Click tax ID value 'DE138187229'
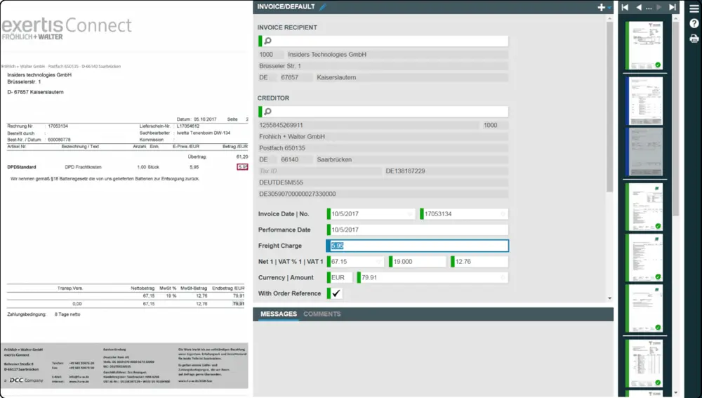The width and height of the screenshot is (702, 398). (446, 171)
